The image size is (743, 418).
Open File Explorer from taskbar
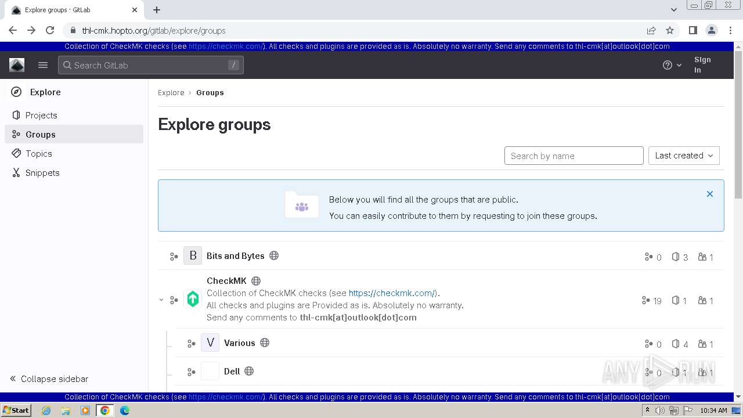(66, 410)
